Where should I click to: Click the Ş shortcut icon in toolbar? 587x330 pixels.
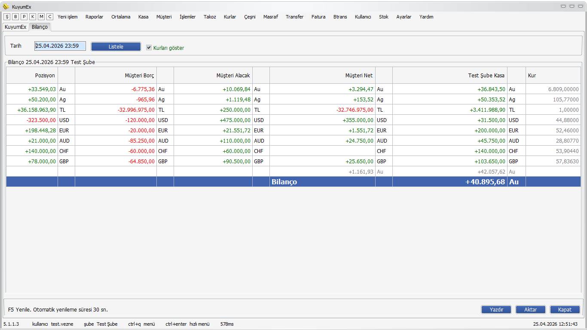[7, 17]
